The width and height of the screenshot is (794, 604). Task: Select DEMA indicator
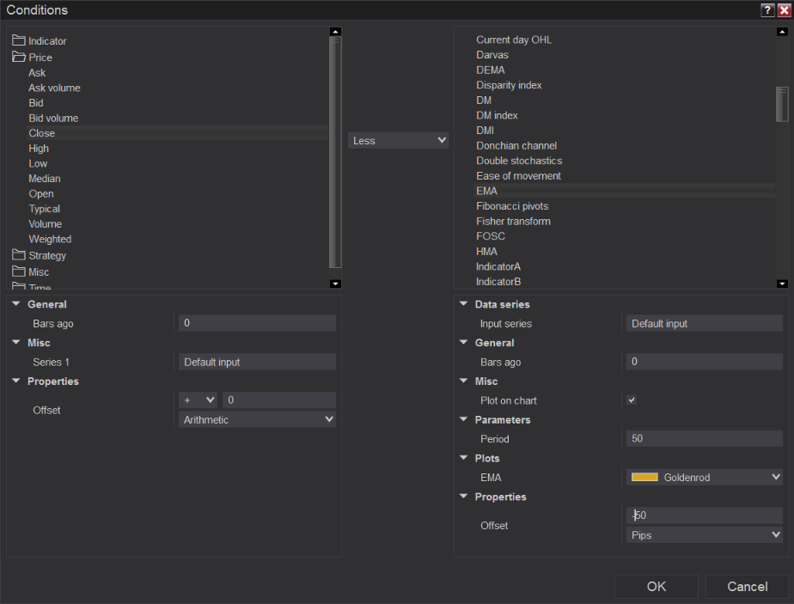tap(490, 70)
